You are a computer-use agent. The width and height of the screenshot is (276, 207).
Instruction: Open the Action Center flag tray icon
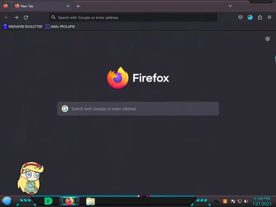click(x=233, y=201)
